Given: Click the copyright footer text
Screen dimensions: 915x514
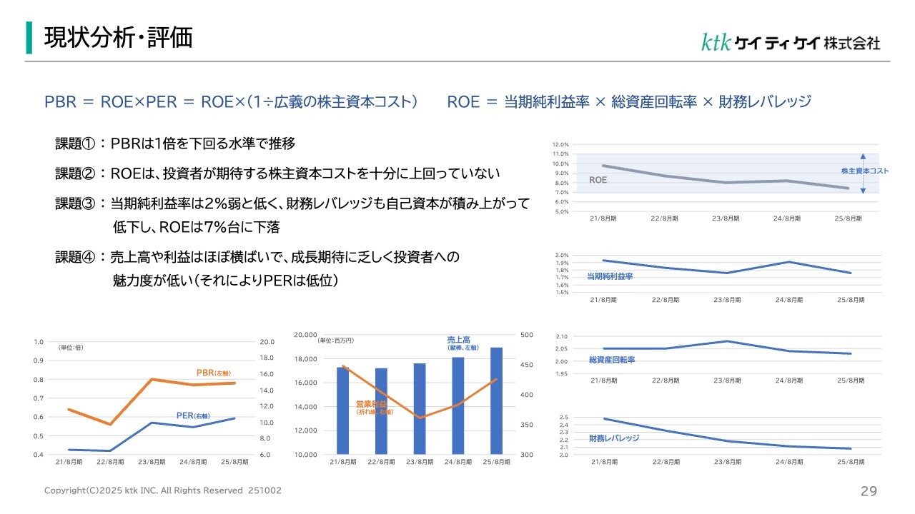Looking at the screenshot, I should pos(163,490).
